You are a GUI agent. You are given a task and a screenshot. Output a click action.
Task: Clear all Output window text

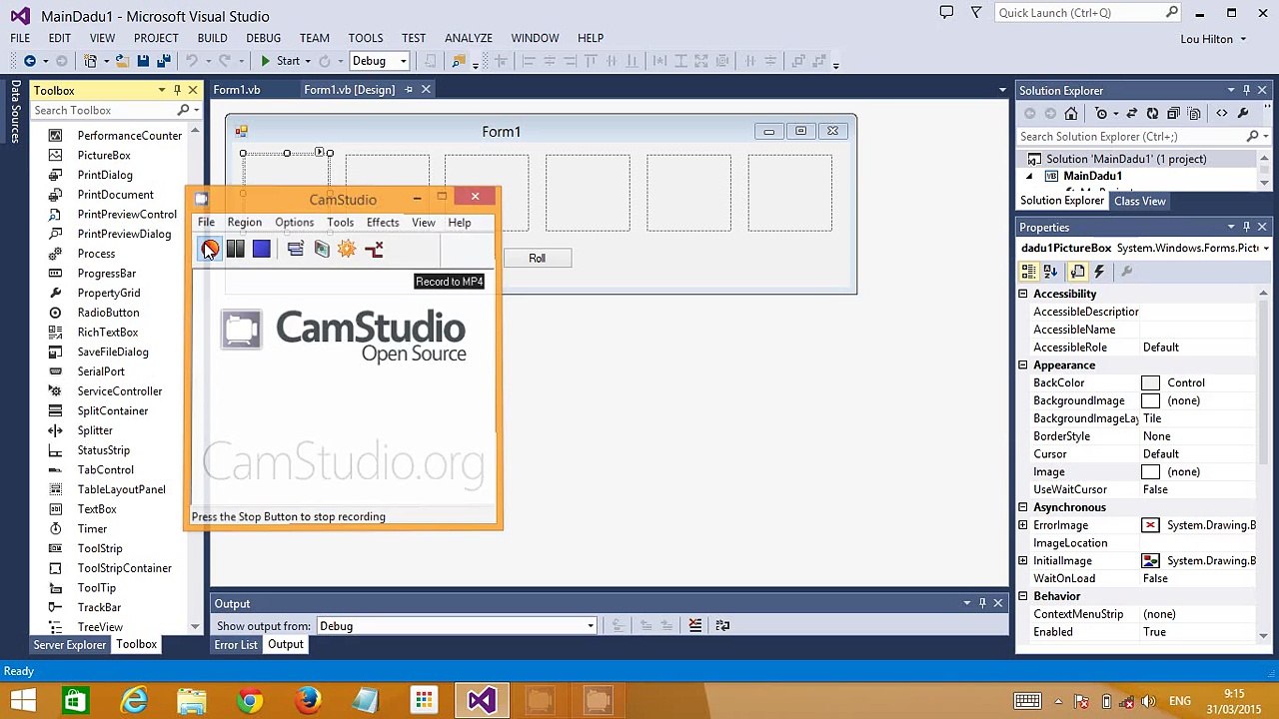pos(695,626)
